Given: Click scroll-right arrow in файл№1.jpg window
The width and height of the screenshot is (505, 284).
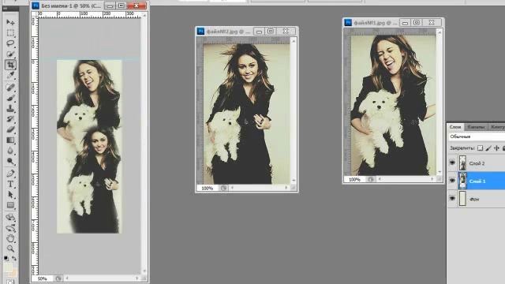Looking at the screenshot, I should [x=432, y=179].
